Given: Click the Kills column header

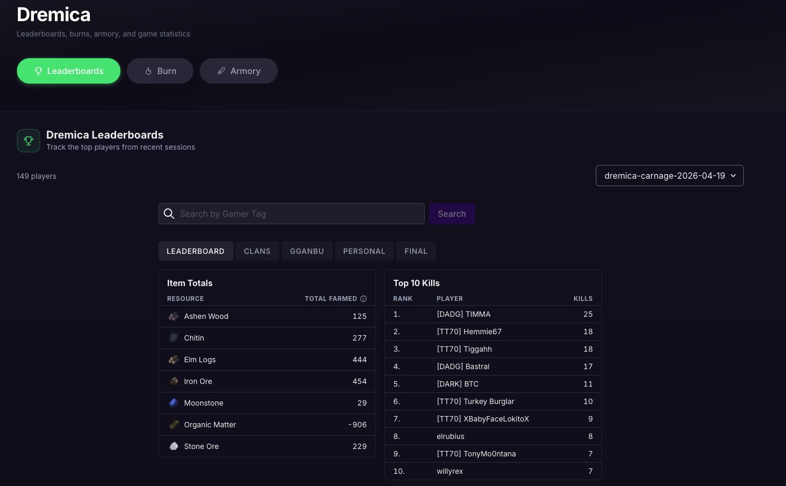Looking at the screenshot, I should (x=583, y=299).
